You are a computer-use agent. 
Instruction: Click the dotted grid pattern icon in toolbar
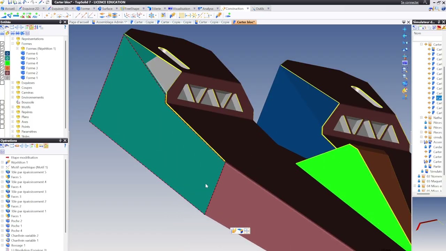tap(182, 15)
